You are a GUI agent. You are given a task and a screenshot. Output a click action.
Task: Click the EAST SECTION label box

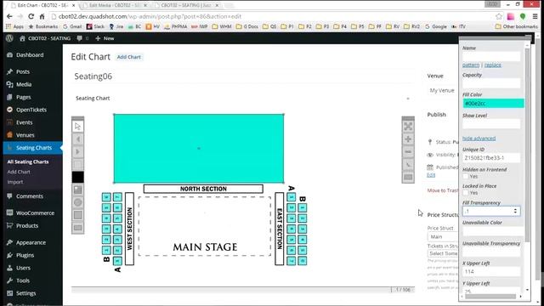pos(280,229)
